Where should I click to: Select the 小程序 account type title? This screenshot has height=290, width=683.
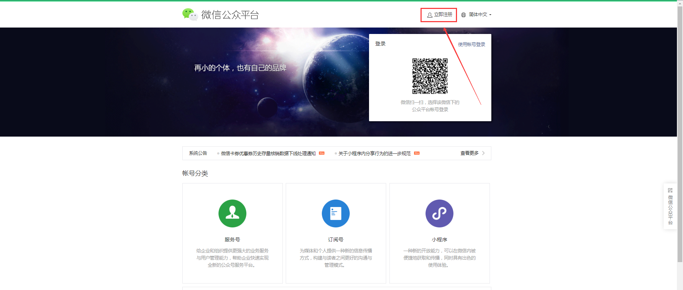click(x=439, y=240)
